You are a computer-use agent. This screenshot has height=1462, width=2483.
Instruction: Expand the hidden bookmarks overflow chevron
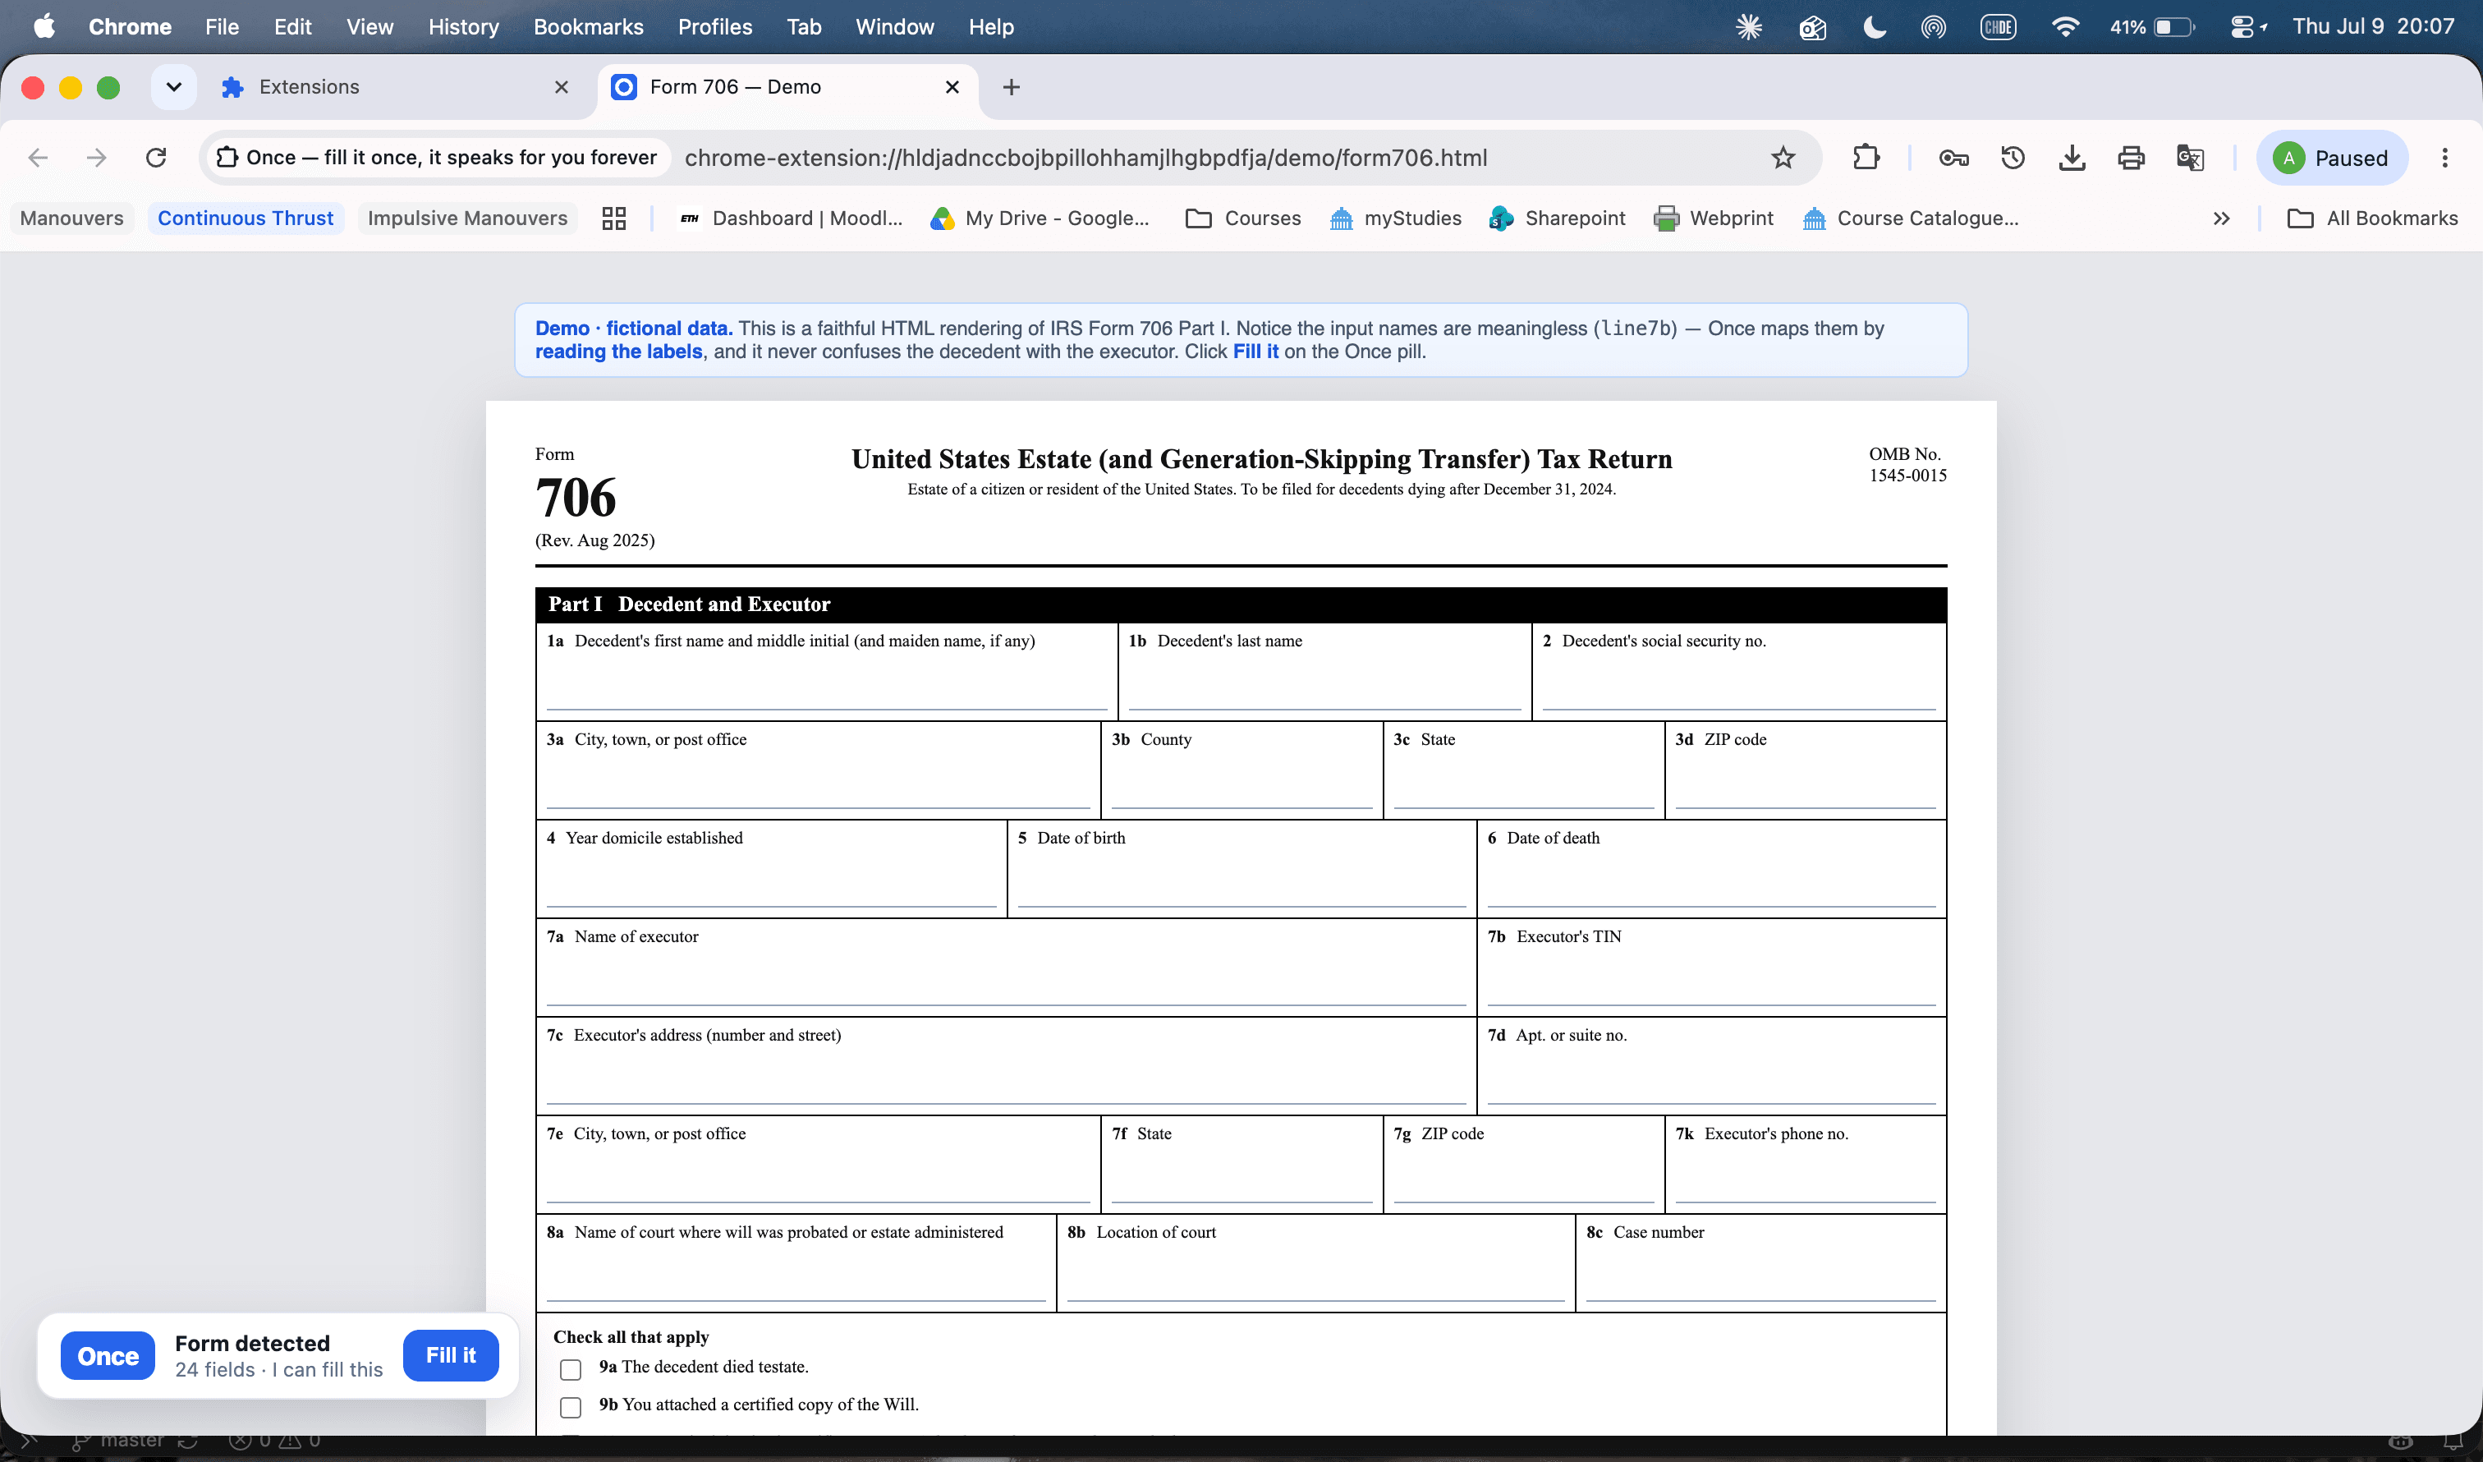[x=2221, y=218]
